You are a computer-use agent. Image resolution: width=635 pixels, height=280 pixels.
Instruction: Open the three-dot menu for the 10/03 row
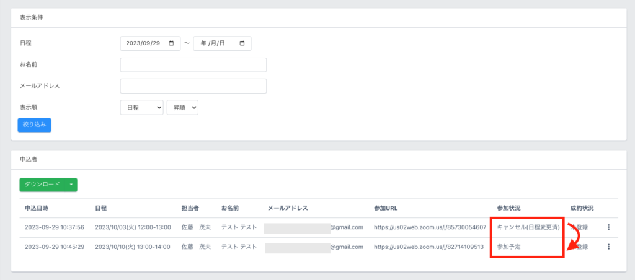[x=608, y=227]
